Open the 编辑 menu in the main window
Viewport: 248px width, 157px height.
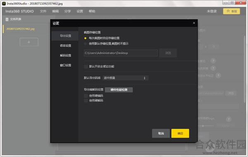click(55, 12)
